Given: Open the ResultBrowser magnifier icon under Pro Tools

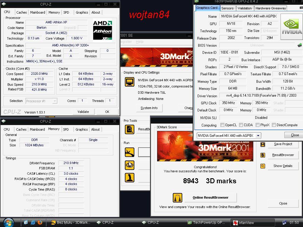Looking at the screenshot, I should tap(130, 129).
